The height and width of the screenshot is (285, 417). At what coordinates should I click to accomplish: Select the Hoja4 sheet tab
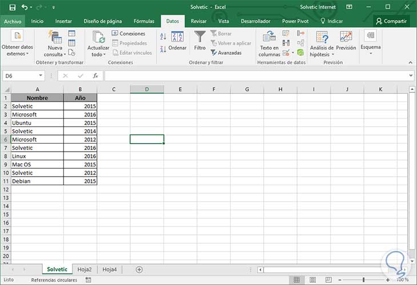[109, 270]
